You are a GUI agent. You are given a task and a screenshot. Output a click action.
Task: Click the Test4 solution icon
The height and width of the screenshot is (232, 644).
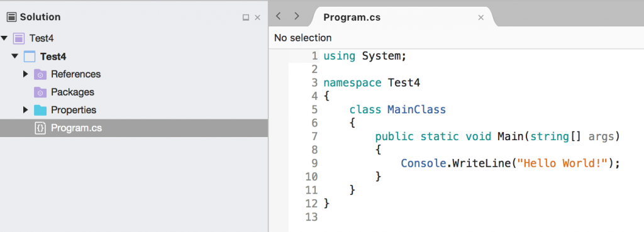(19, 38)
